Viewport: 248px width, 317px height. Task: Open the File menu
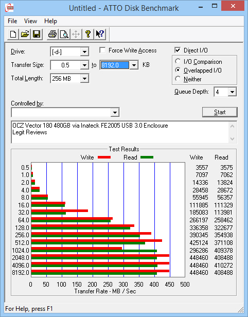12,21
